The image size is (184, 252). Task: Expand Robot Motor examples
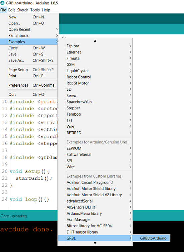pos(95,83)
